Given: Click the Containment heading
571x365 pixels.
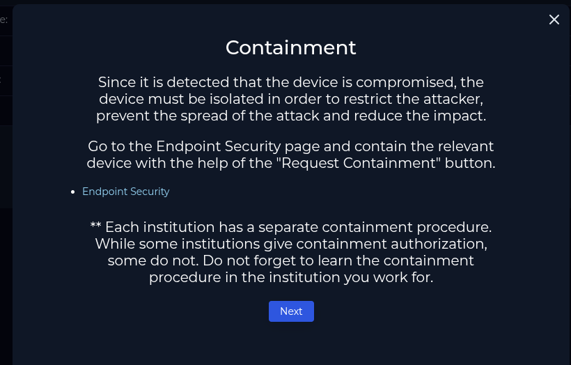Looking at the screenshot, I should (x=290, y=47).
